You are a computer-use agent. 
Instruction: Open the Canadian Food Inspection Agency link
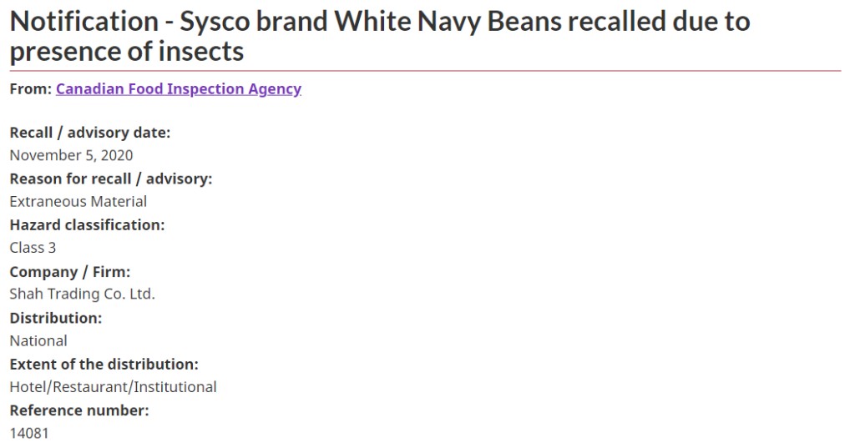(179, 88)
